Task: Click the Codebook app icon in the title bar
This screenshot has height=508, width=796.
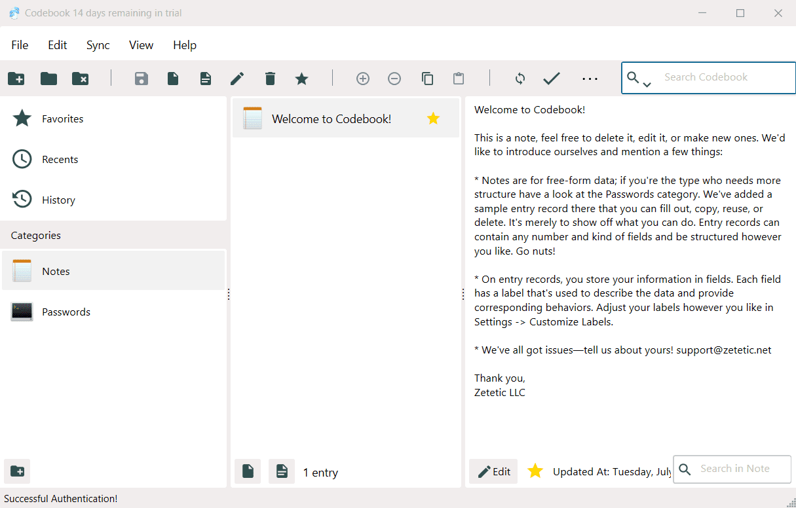Action: point(14,13)
